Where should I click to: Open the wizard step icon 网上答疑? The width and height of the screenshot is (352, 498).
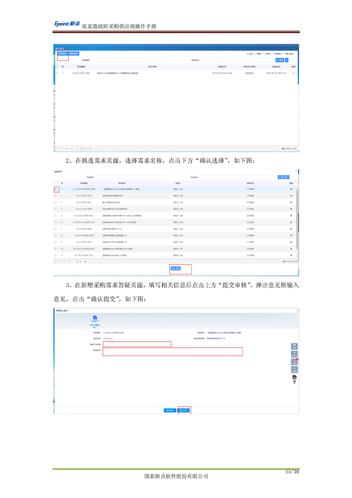pos(94,318)
